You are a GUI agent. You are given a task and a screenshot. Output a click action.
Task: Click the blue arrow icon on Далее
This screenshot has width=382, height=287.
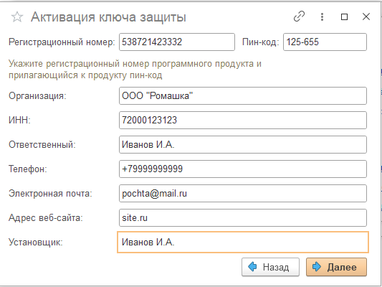(x=317, y=267)
